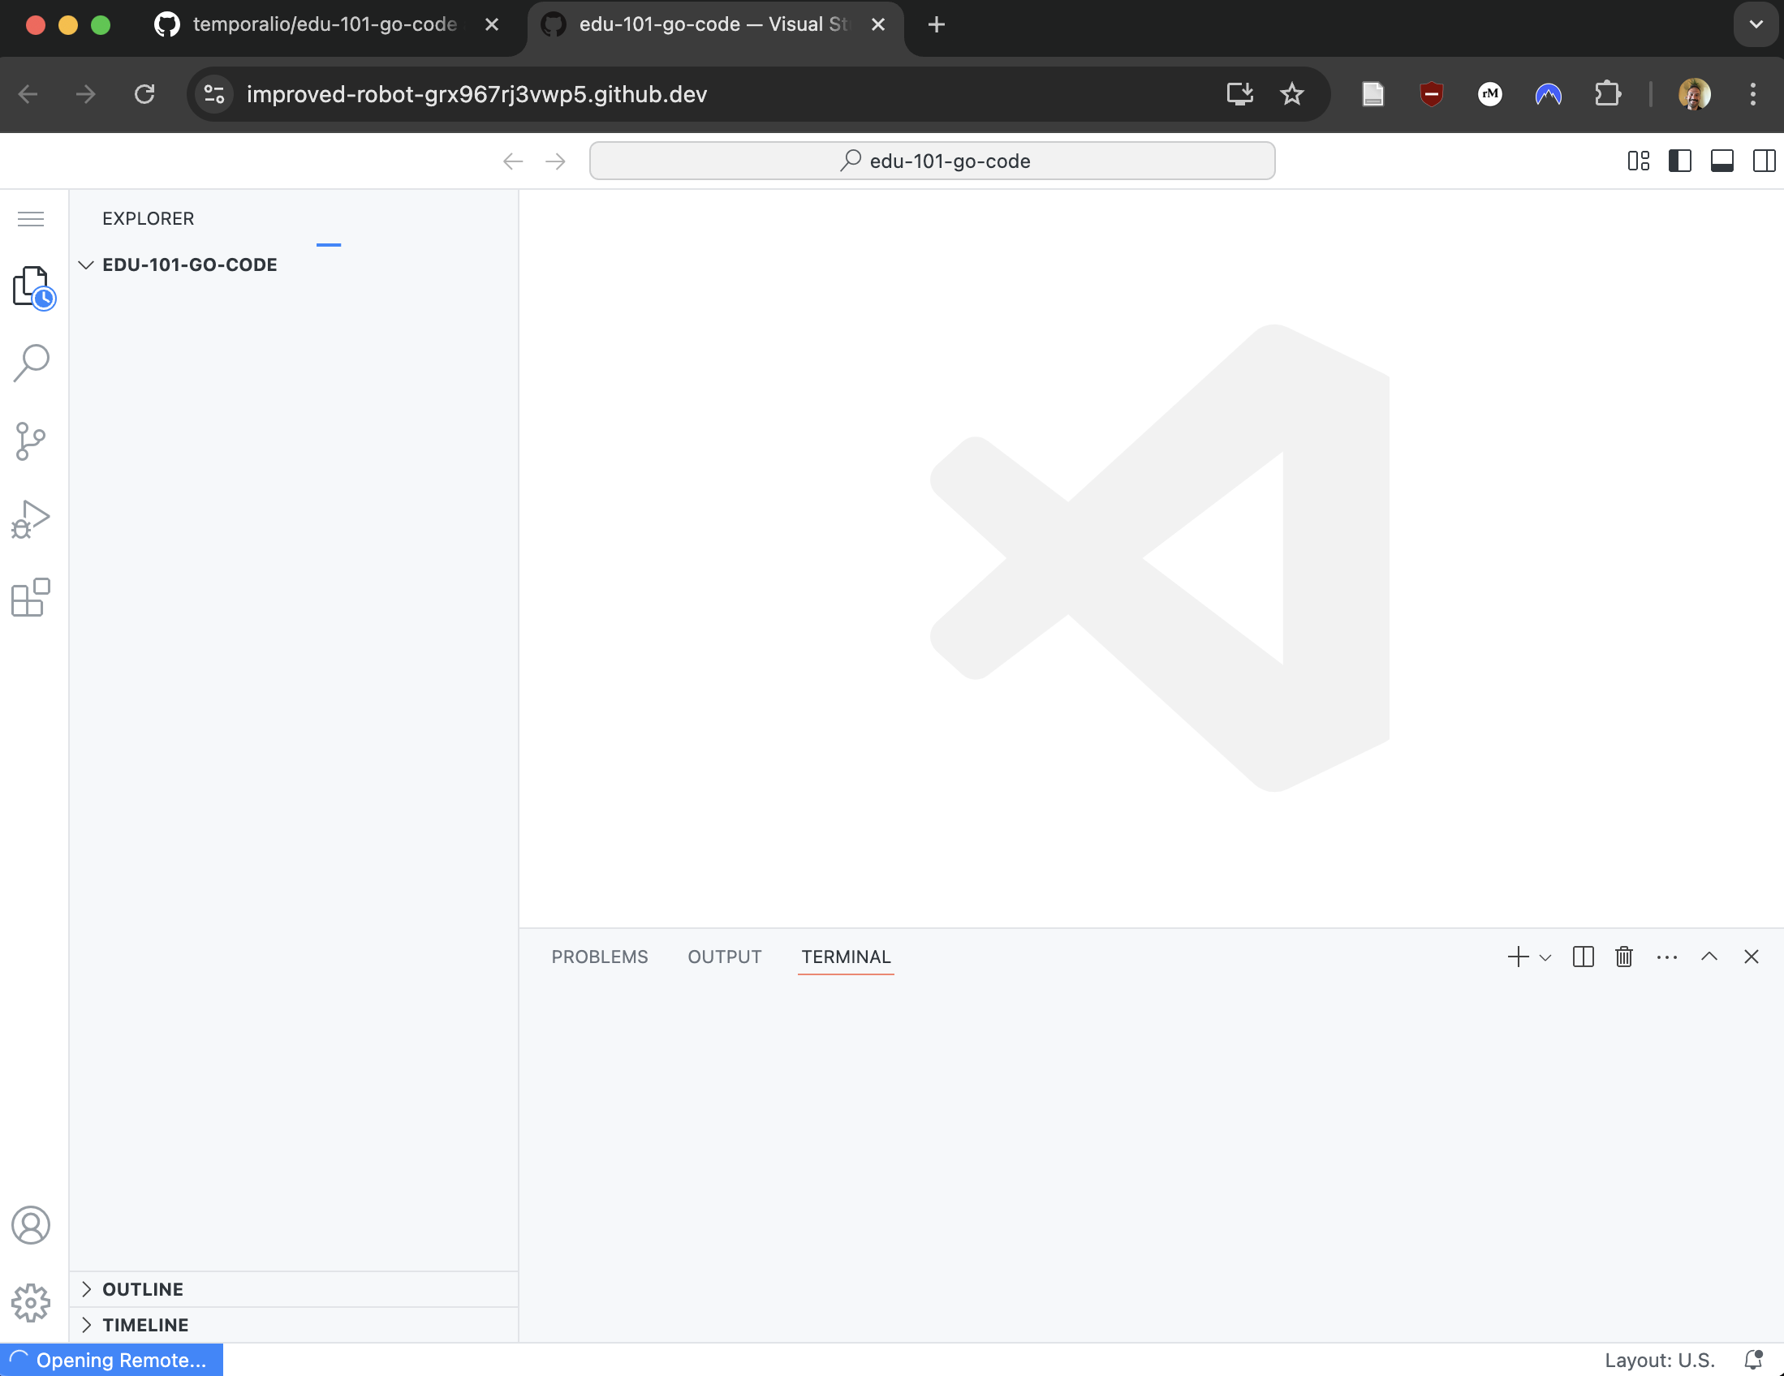Click the Opening Remote status button
Image resolution: width=1784 pixels, height=1376 pixels.
tap(111, 1361)
